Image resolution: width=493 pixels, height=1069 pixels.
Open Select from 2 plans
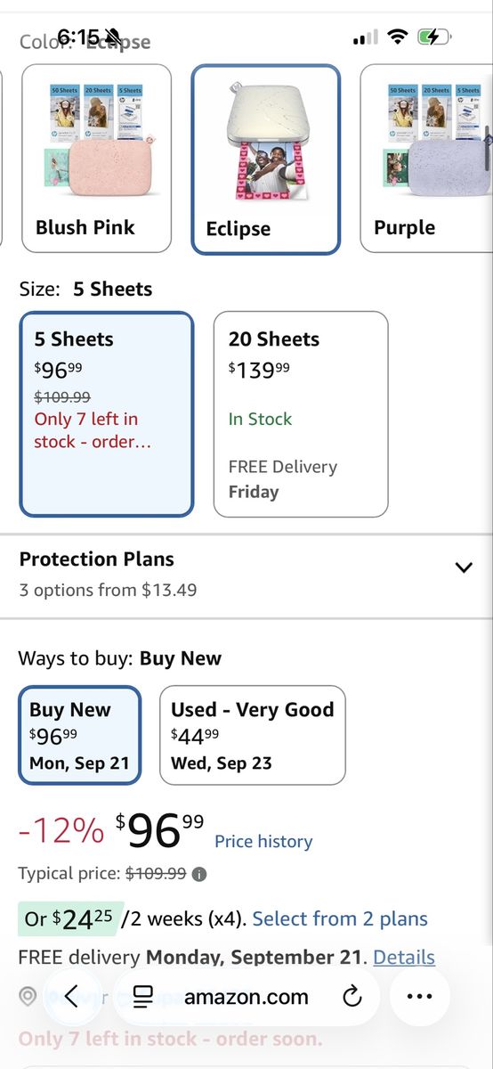tap(340, 918)
